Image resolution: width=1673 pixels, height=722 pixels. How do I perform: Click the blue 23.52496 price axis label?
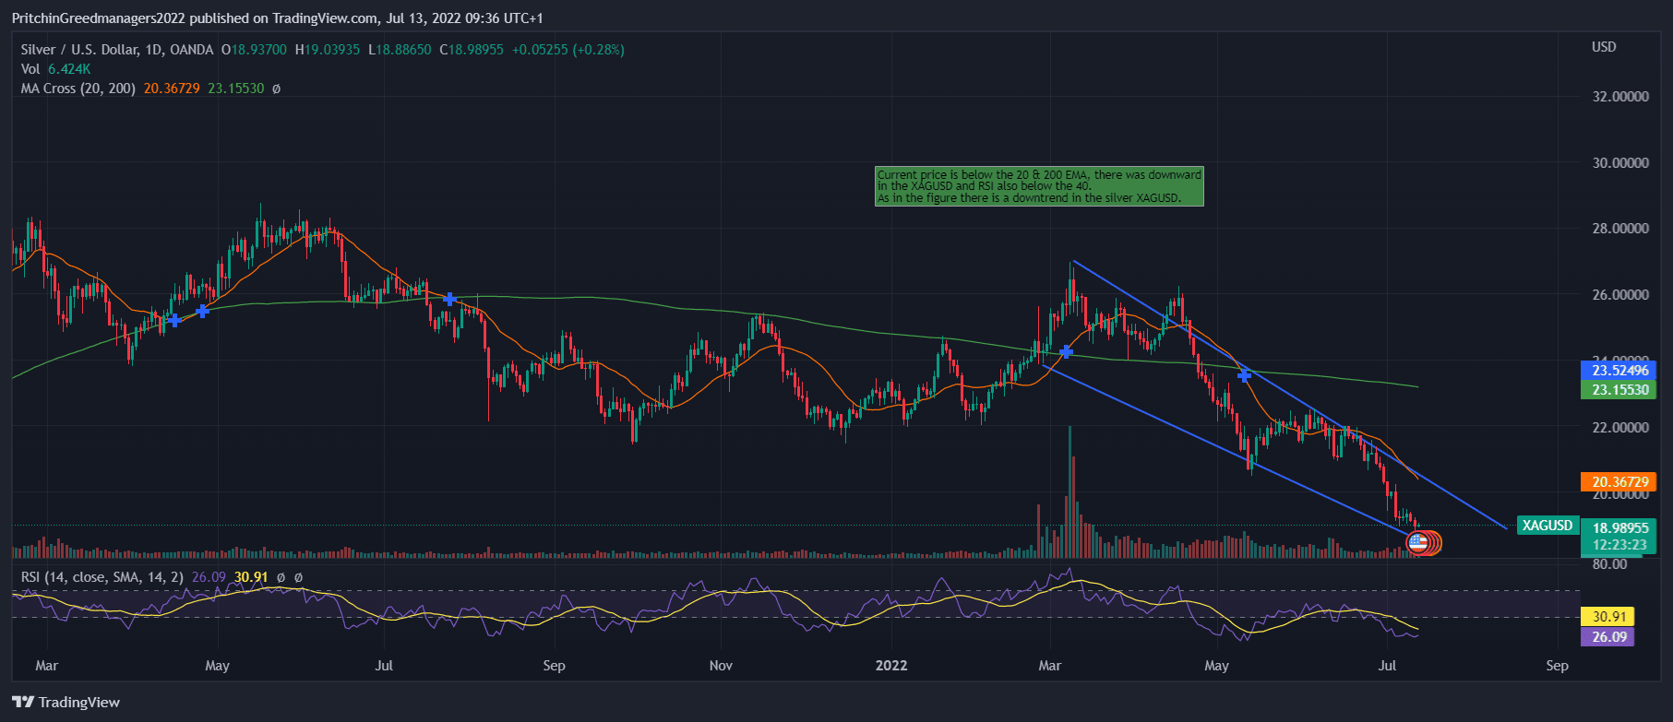tap(1619, 371)
